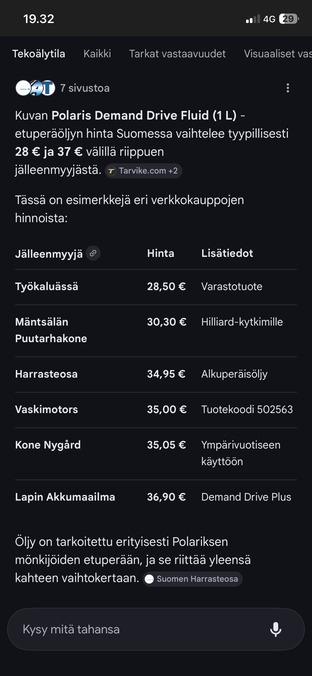Tap the Harrasteosa retailer name
The height and width of the screenshot is (676, 312).
coord(46,374)
